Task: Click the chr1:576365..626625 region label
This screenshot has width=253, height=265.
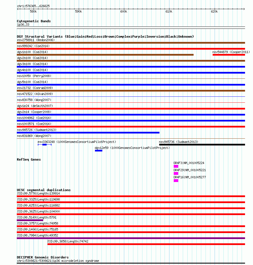Action: click(x=33, y=6)
